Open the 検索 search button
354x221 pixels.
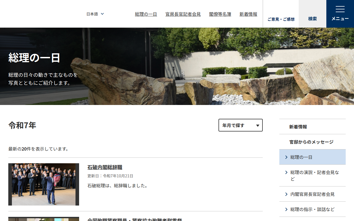coord(313,14)
